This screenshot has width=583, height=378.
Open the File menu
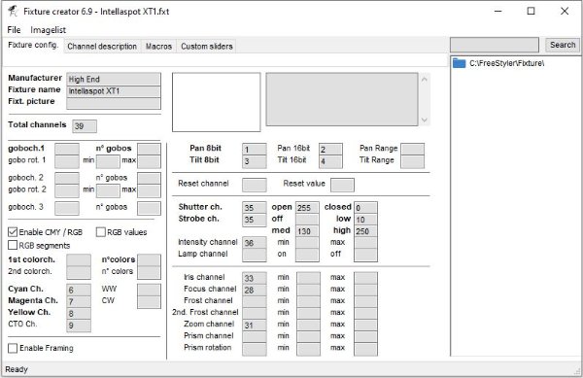click(14, 30)
